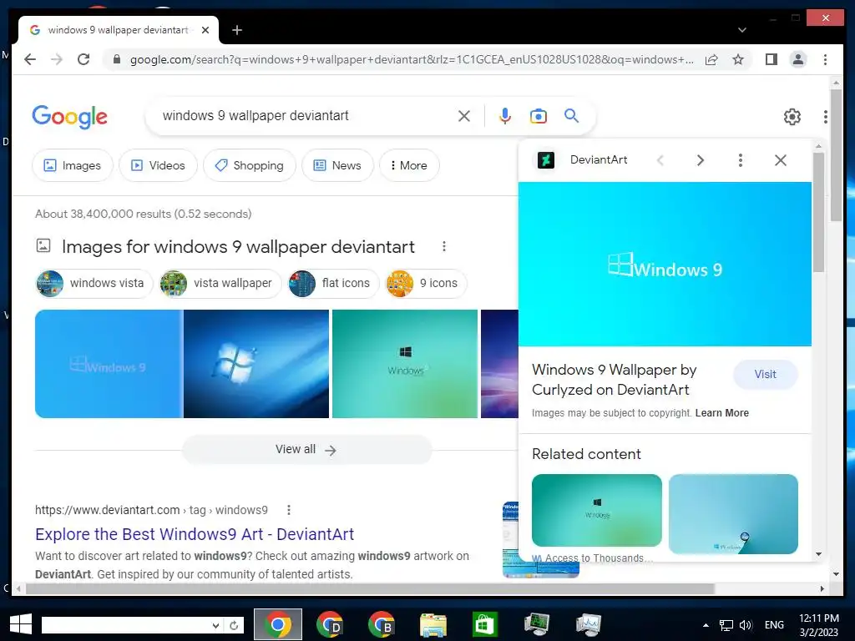This screenshot has height=641, width=855.
Task: Open light blue related content thumbnail
Action: click(733, 513)
